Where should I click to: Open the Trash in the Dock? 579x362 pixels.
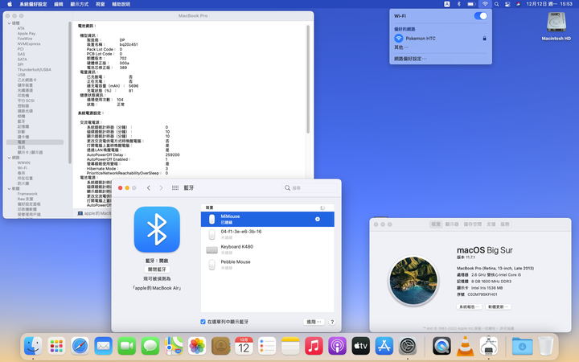coord(546,346)
